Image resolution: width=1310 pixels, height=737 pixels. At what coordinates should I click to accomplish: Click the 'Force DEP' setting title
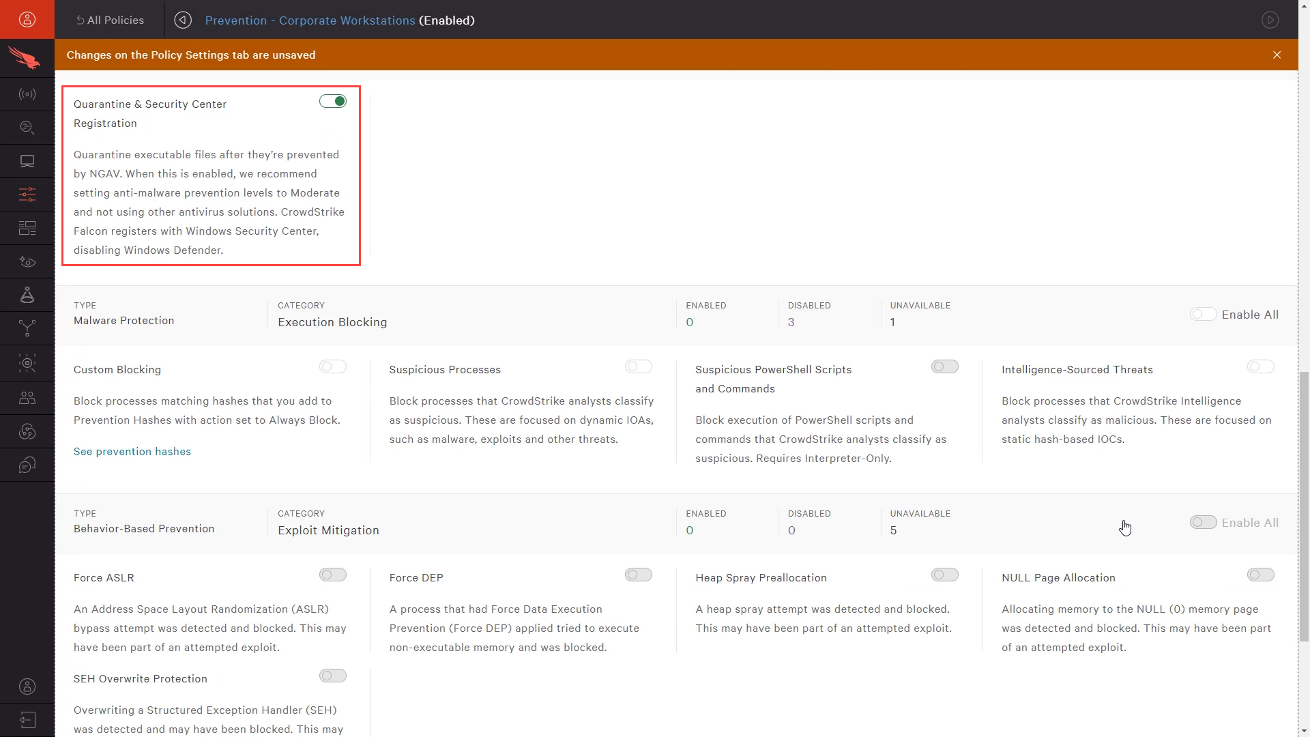416,577
